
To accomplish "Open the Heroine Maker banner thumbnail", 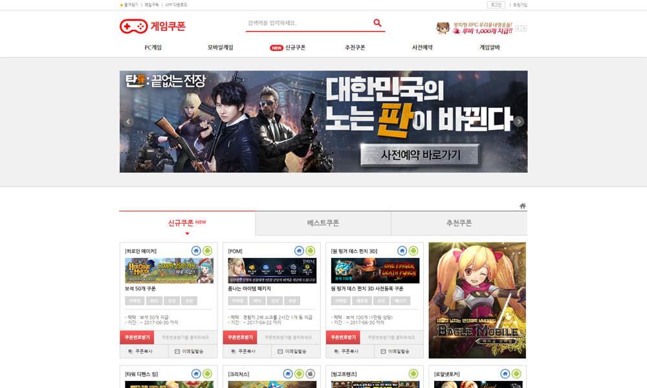I will (x=169, y=270).
